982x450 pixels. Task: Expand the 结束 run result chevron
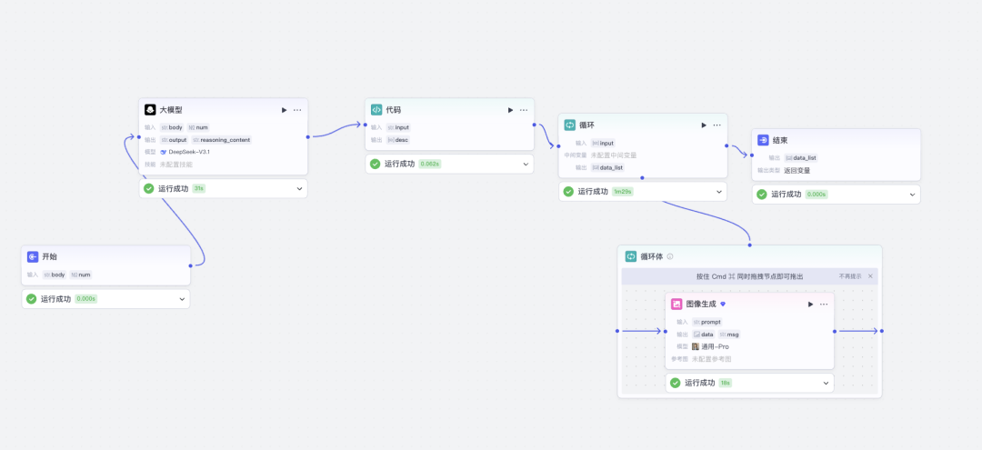click(x=913, y=195)
